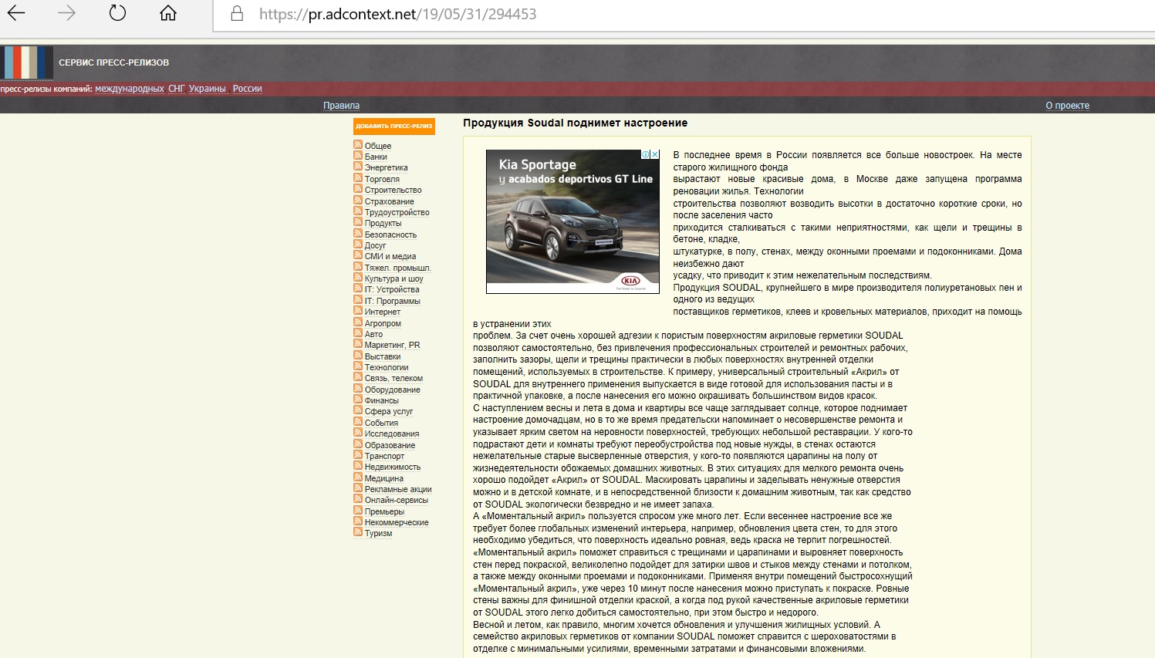Open the IT: Программы category
Screen dimensions: 1155x658
point(392,301)
